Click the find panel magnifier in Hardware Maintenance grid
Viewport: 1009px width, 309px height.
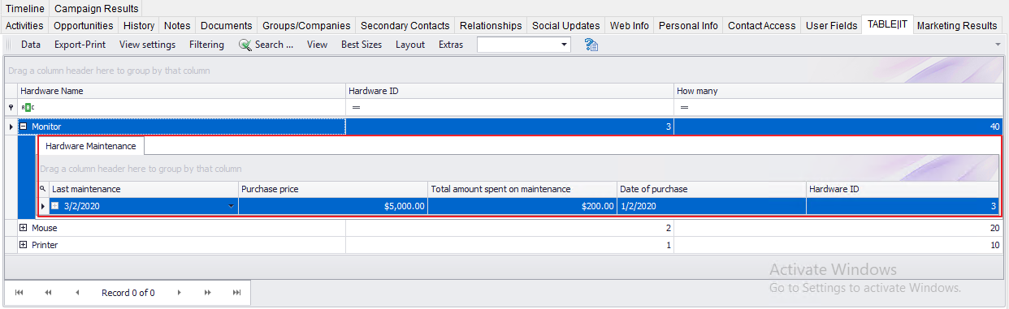point(42,189)
